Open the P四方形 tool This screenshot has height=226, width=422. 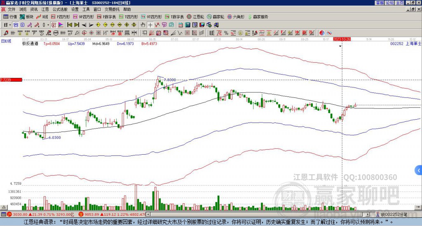61,16
